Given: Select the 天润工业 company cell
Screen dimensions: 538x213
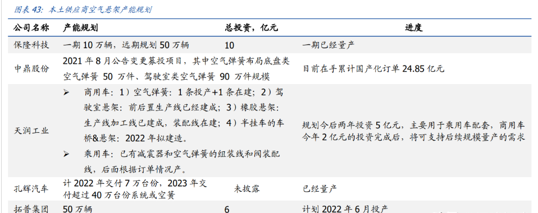Looking at the screenshot, I should tap(31, 131).
